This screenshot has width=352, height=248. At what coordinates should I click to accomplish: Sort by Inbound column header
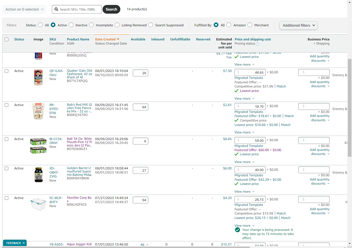158,39
